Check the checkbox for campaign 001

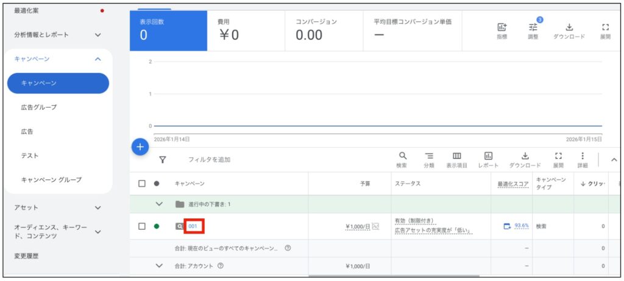pos(142,226)
